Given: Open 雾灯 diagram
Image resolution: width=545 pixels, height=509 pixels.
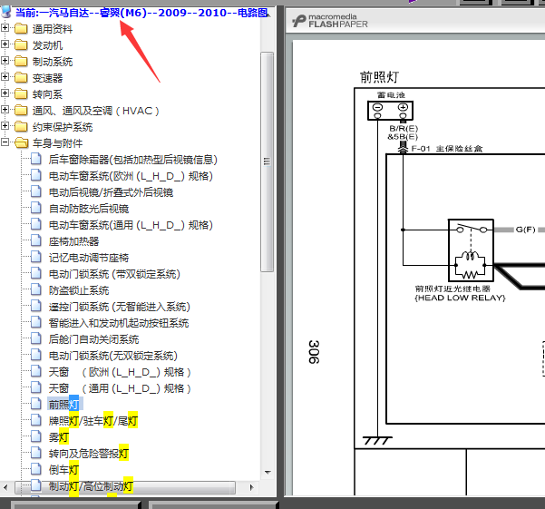Looking at the screenshot, I should 58,437.
